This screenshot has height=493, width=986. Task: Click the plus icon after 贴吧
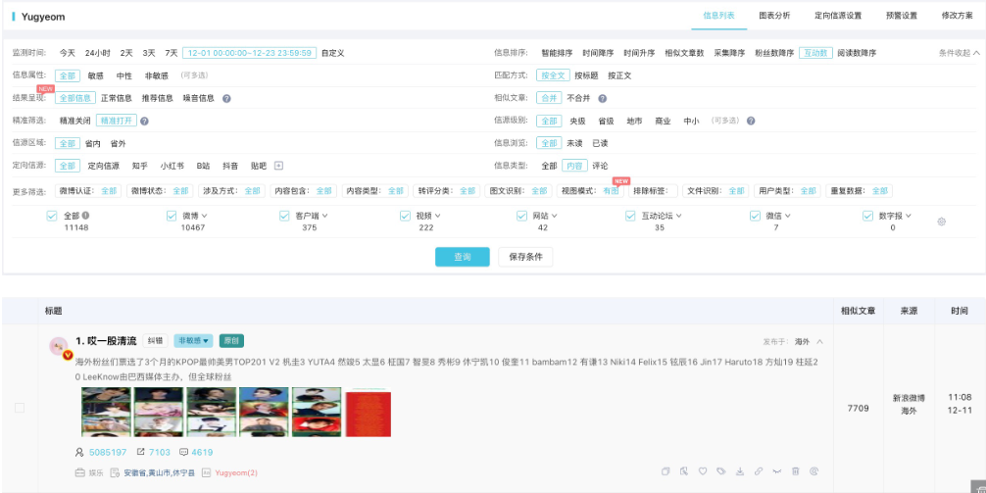click(278, 166)
